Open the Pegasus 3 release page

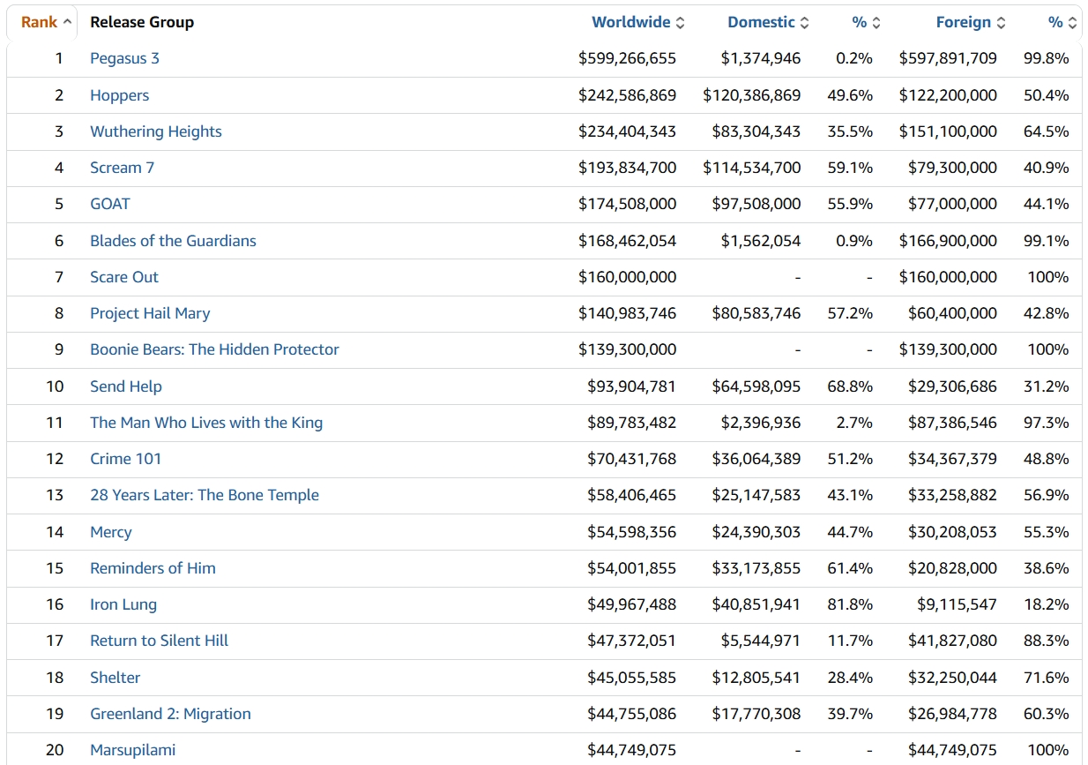click(124, 58)
